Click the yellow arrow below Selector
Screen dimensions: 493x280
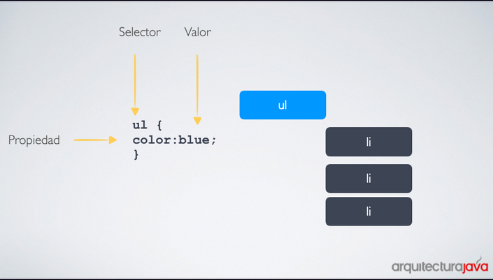coord(135,84)
